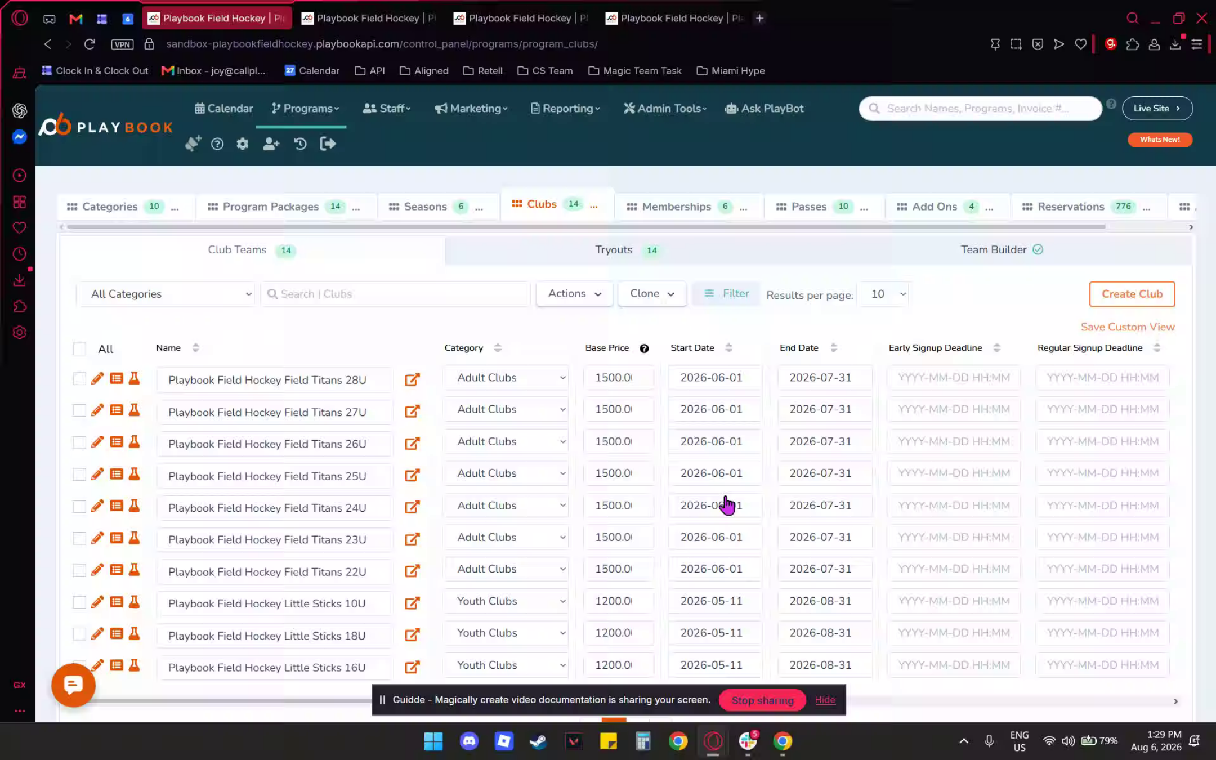This screenshot has height=760, width=1216.
Task: Open the orange chat bubble widget
Action: pyautogui.click(x=73, y=685)
